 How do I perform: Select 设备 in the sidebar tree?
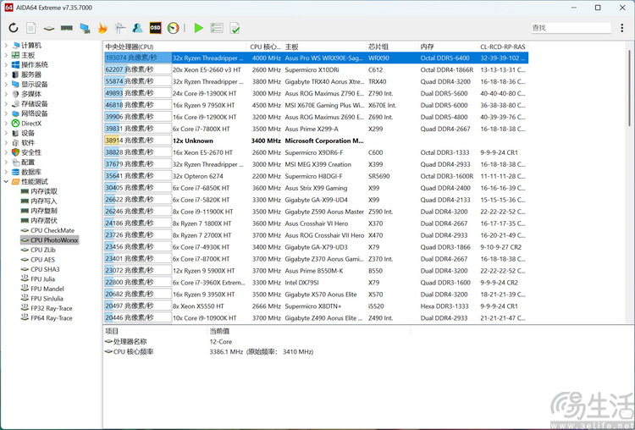(24, 133)
